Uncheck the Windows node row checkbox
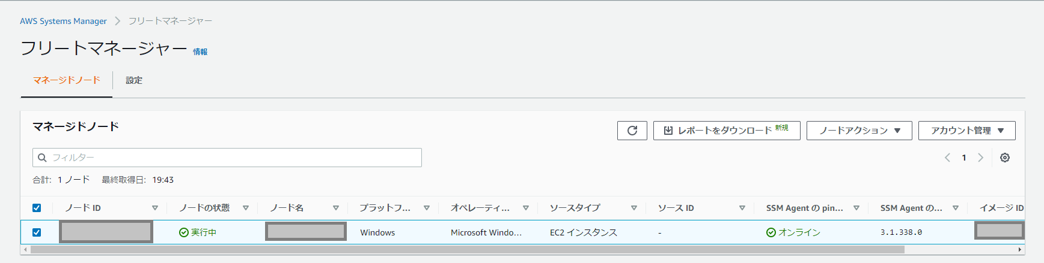 (x=37, y=232)
